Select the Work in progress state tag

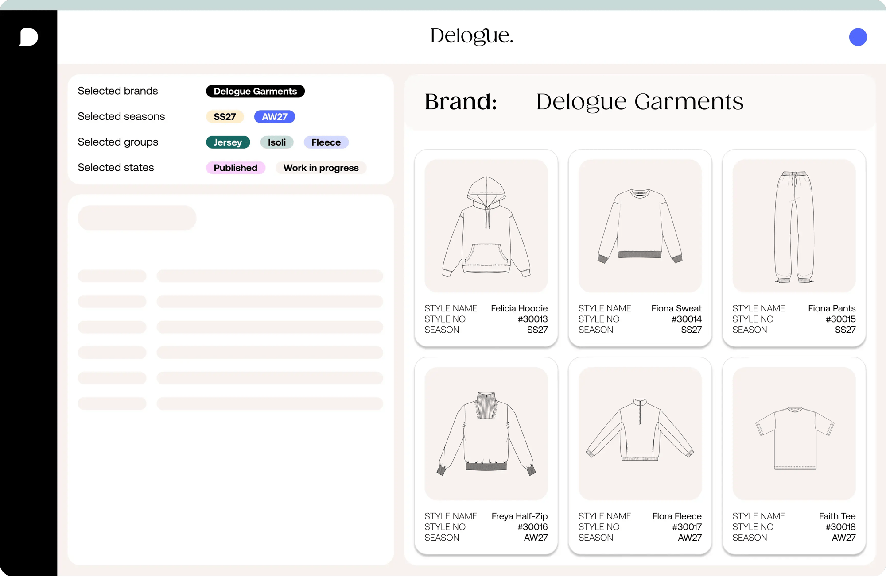click(321, 168)
